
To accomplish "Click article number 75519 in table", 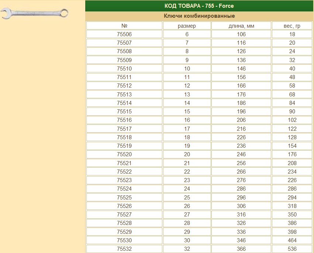I will 124,146.
